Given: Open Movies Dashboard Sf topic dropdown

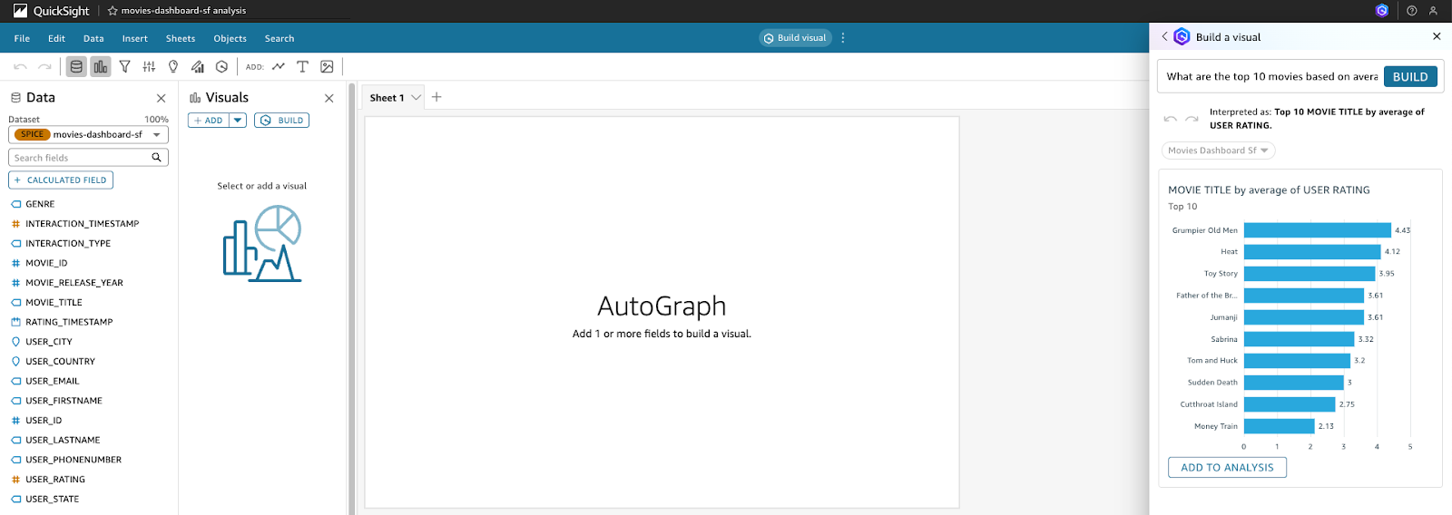Looking at the screenshot, I should coord(1218,151).
